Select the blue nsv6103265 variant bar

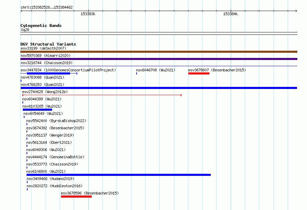(37, 110)
